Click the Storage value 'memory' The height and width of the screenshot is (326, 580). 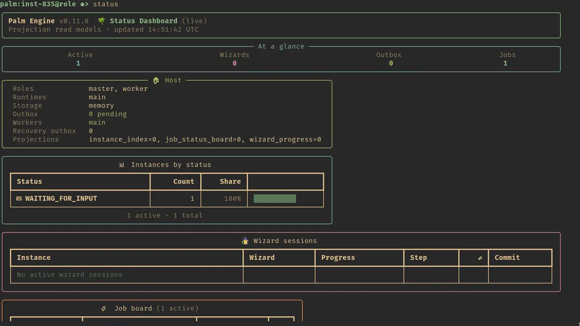101,106
